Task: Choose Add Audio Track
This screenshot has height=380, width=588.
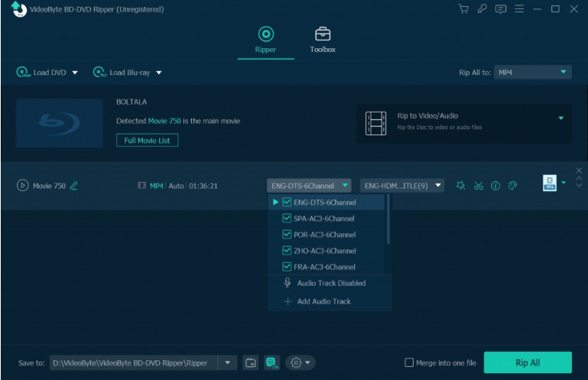Action: 330,301
